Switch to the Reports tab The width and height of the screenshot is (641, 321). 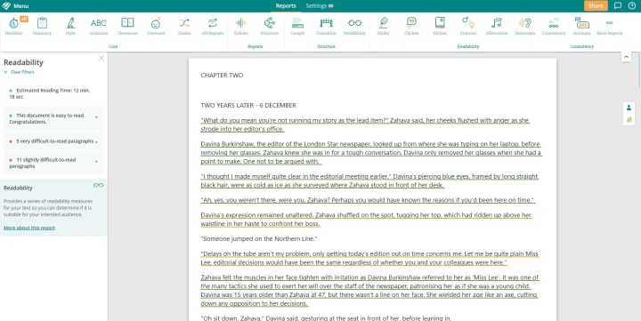[286, 5]
